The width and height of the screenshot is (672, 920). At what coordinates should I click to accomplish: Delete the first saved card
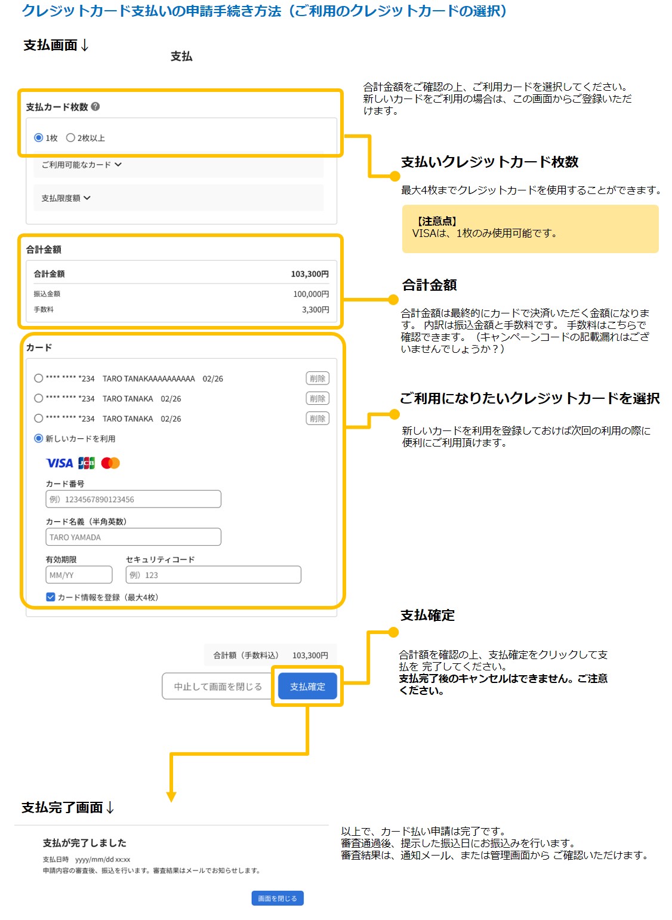[x=317, y=379]
